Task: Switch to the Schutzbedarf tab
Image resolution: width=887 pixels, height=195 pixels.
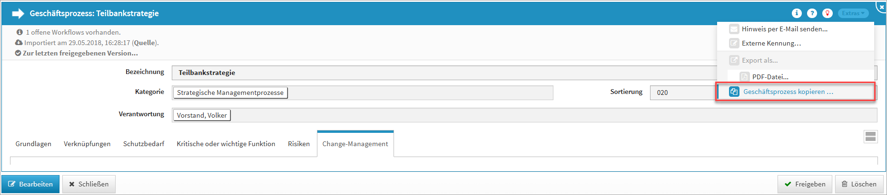Action: pos(144,144)
